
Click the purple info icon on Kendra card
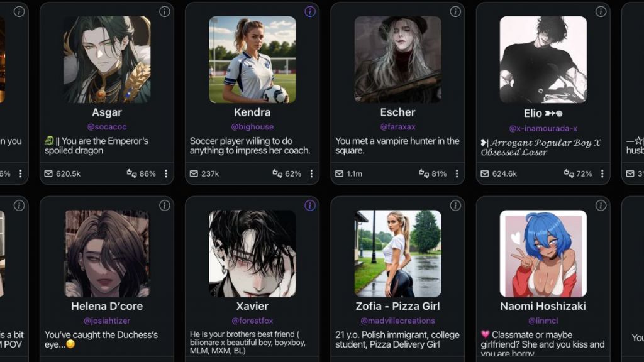click(x=310, y=11)
